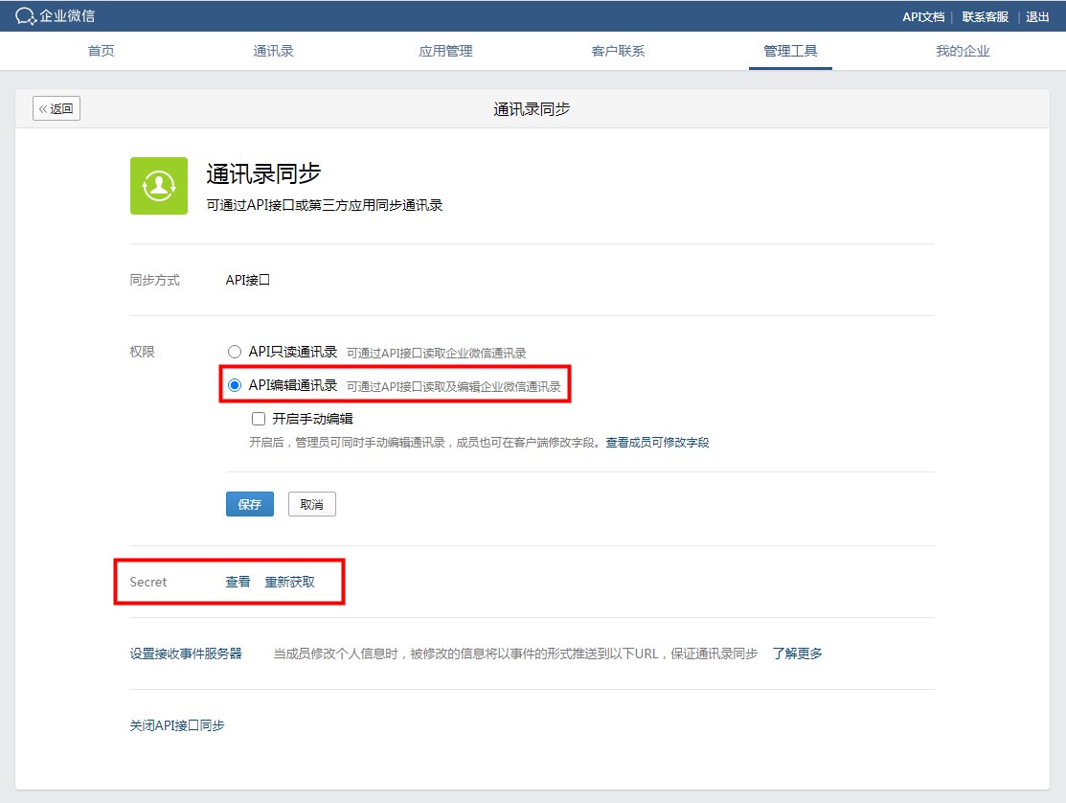1066x803 pixels.
Task: Click the 保存 button
Action: (250, 504)
